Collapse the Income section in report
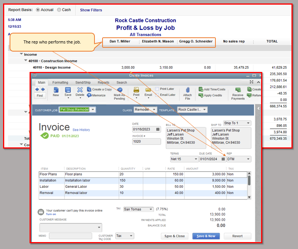This screenshot has width=298, height=249. click(22, 54)
